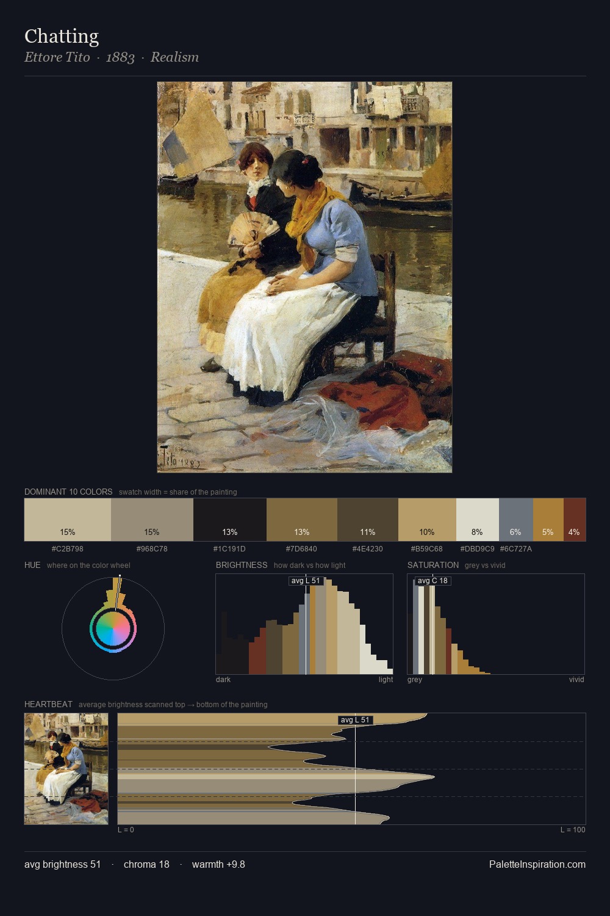Select the #B59C68 10% swatch
Viewport: 610px width, 916px height.
(427, 520)
